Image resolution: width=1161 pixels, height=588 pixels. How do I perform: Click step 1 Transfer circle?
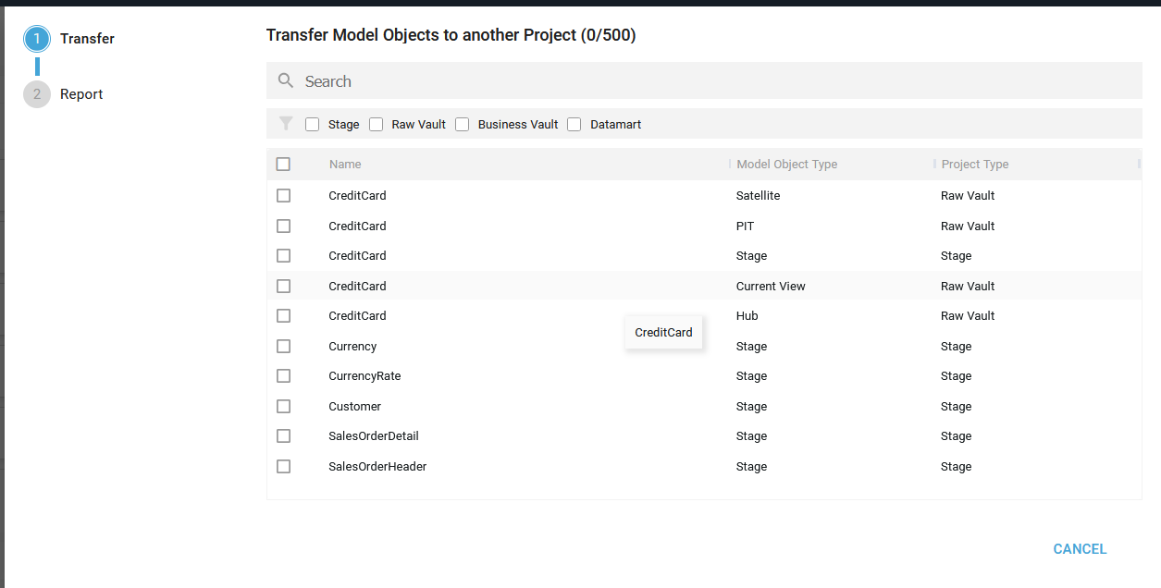tap(37, 39)
